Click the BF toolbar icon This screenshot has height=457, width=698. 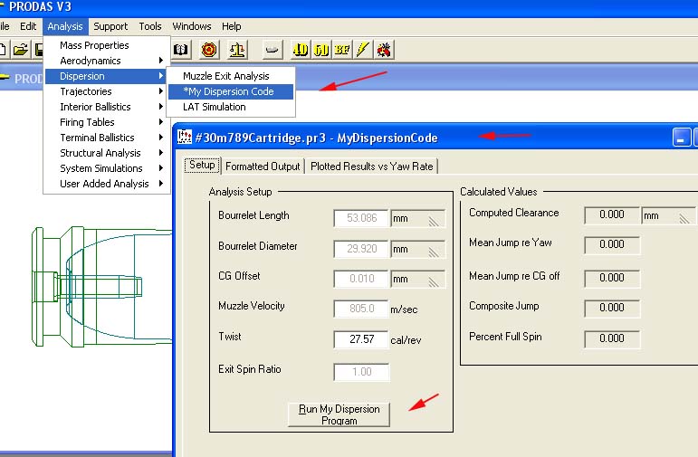(x=342, y=50)
